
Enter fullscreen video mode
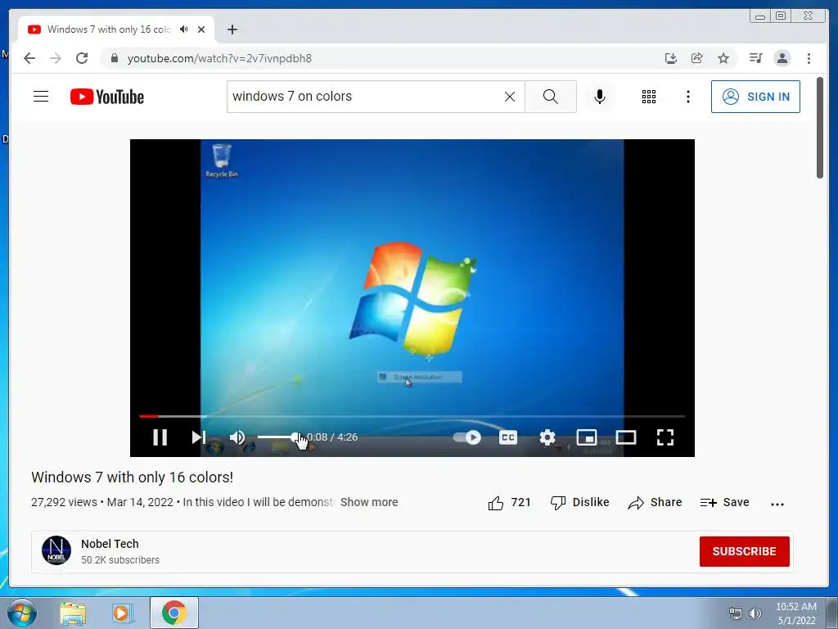pos(665,437)
